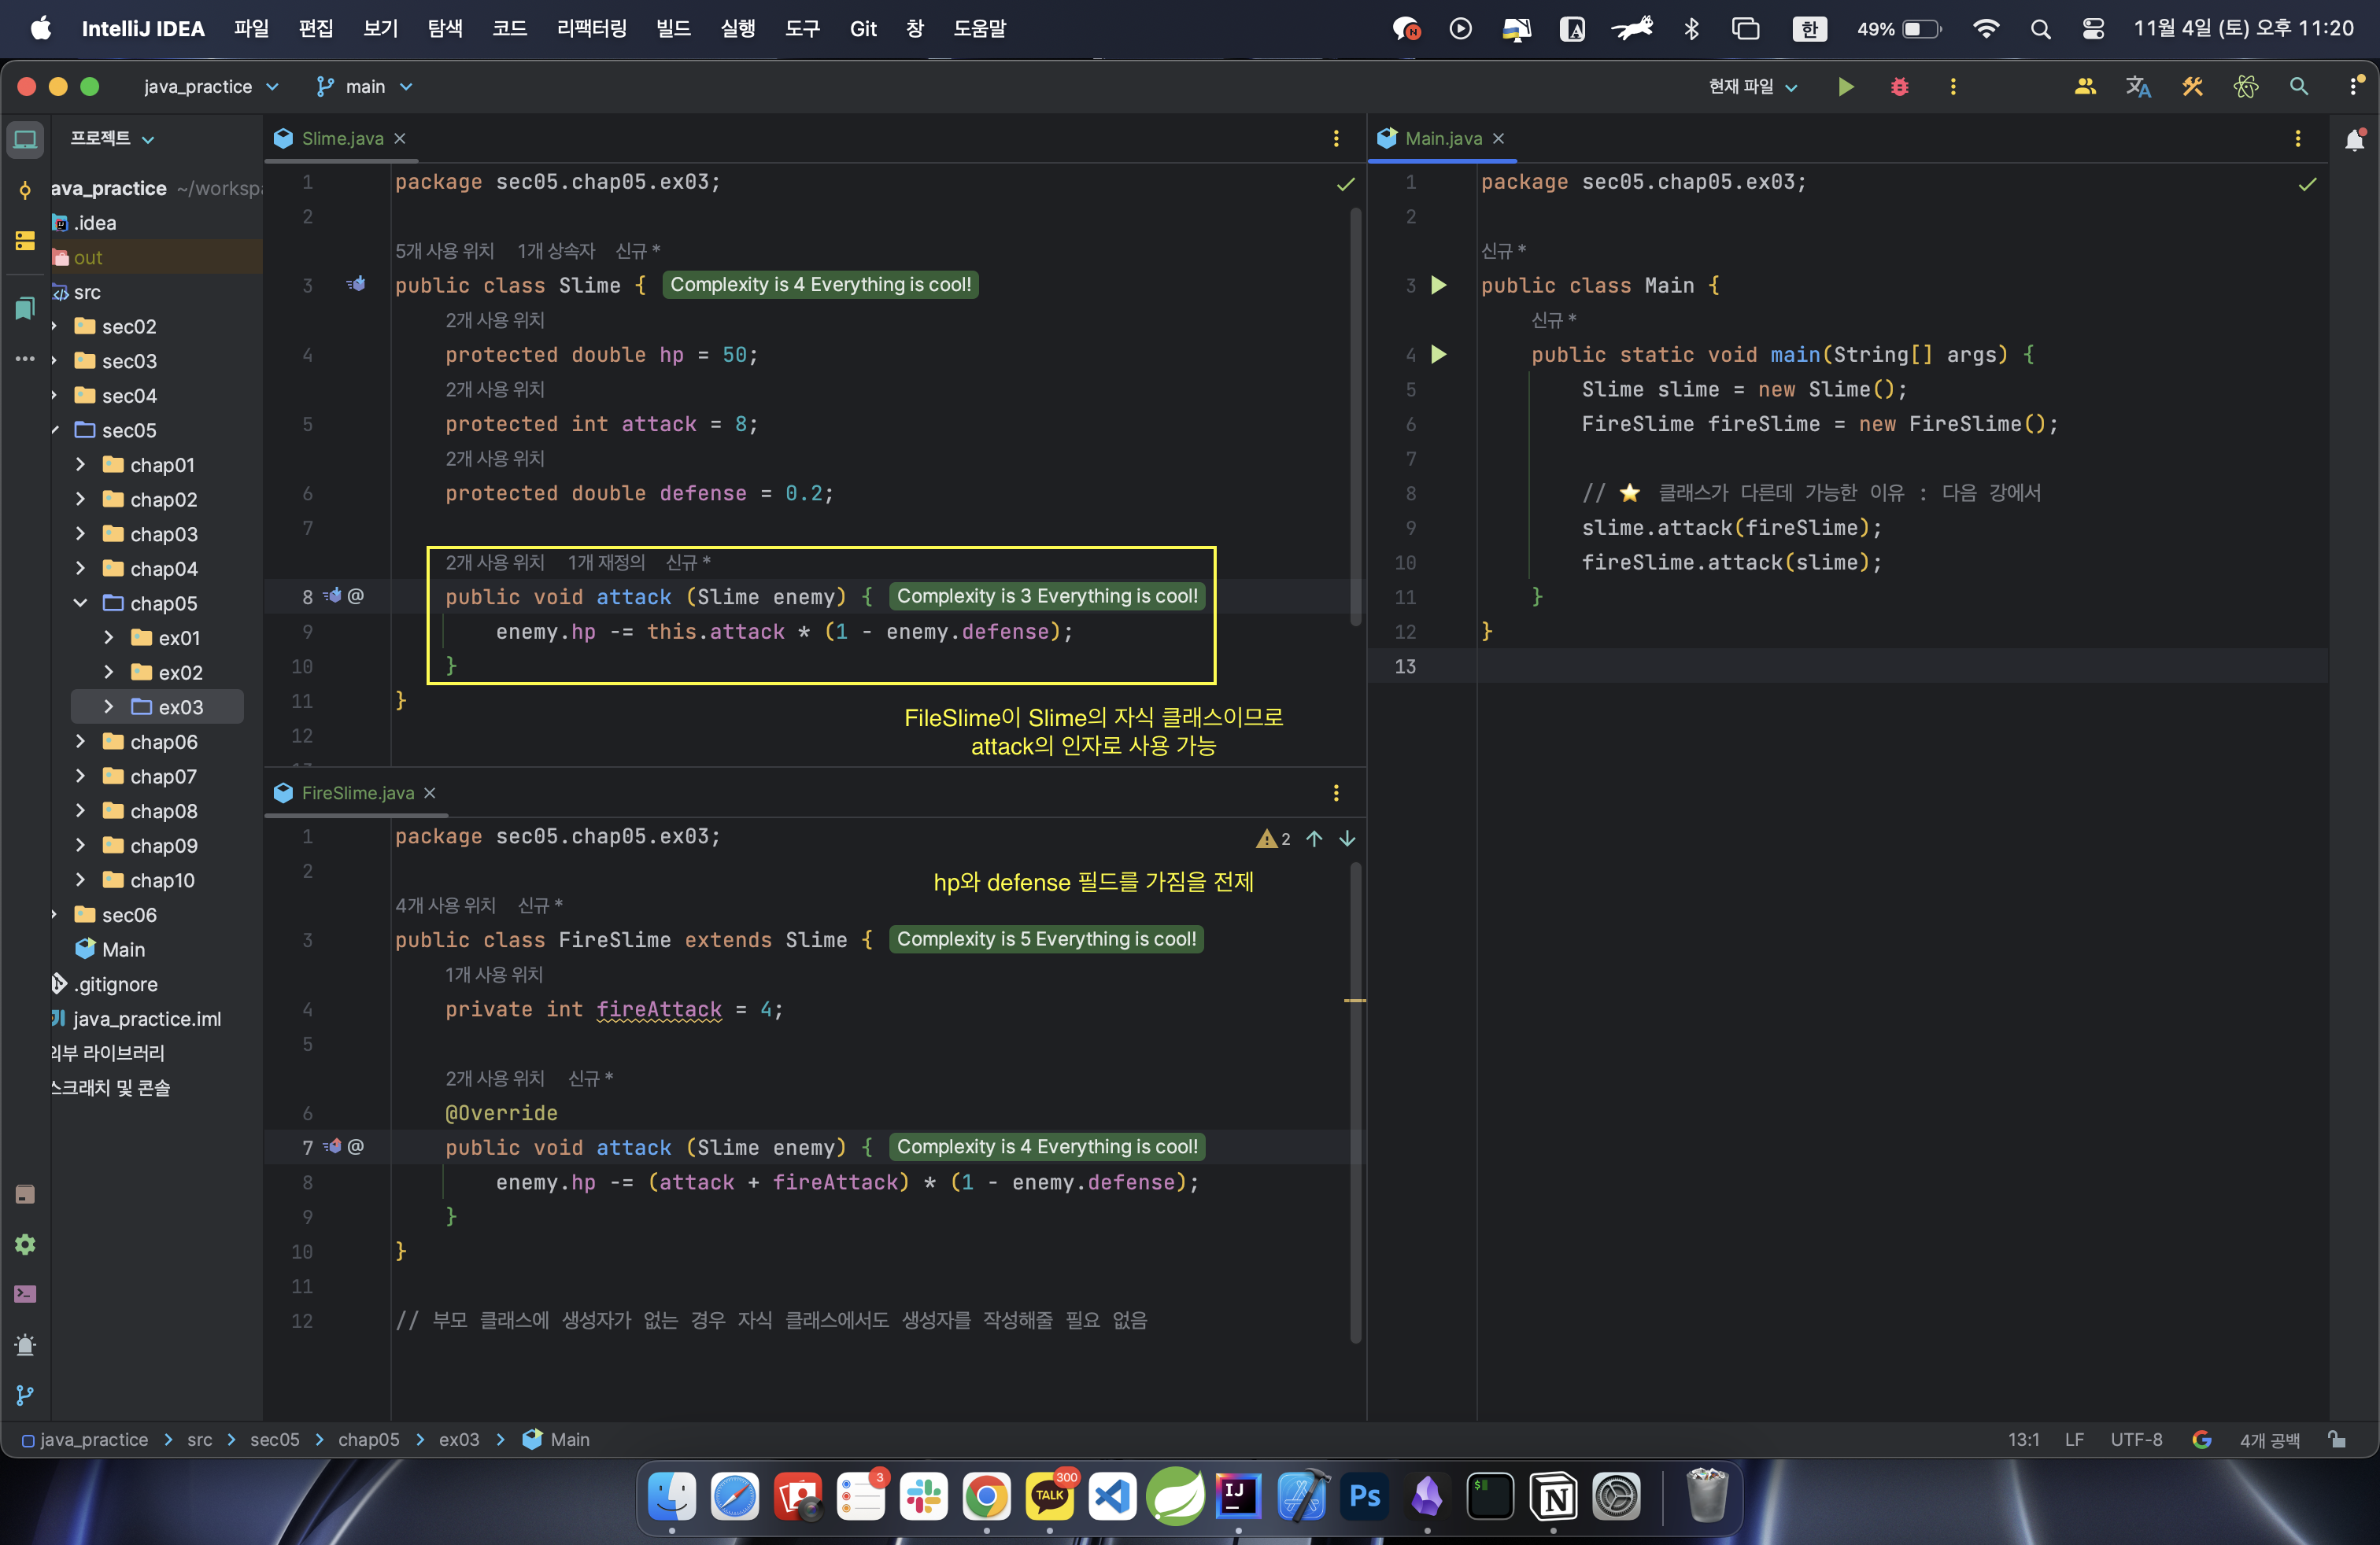Expand the chap06 folder

point(81,742)
